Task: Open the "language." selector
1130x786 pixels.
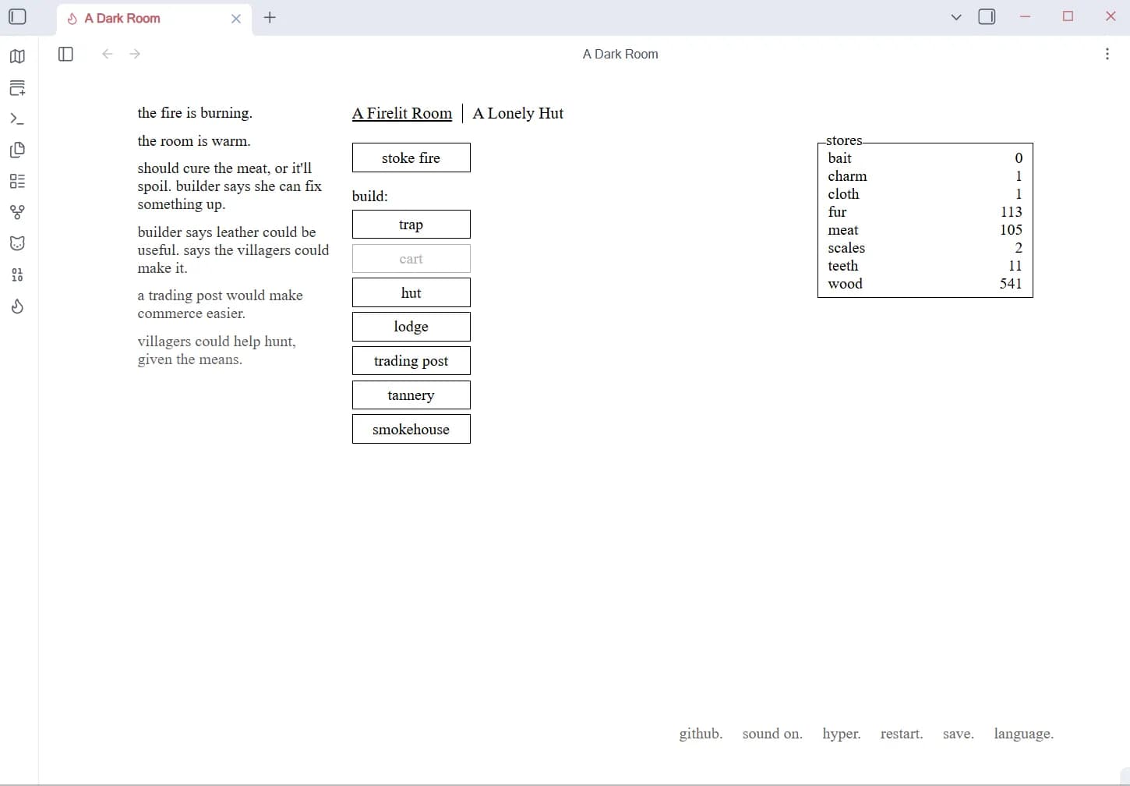Action: click(x=1024, y=734)
